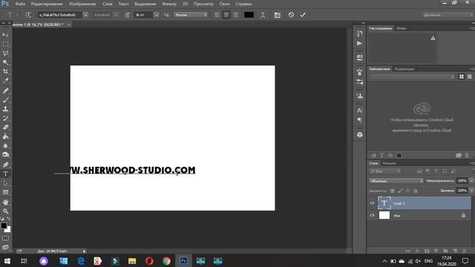Commit current text edits with checkmark
Viewport: 475px width, 267px height.
pyautogui.click(x=303, y=15)
